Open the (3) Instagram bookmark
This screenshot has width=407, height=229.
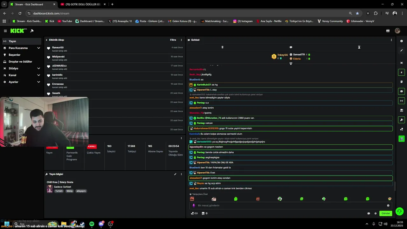pos(243,21)
